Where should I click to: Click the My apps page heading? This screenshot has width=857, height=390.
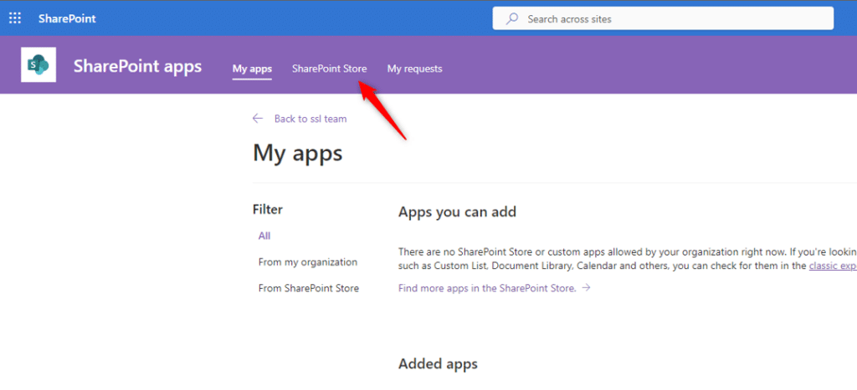pos(298,154)
